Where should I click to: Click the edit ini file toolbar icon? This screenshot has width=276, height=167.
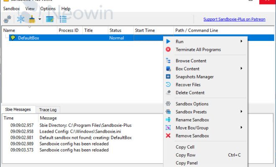(x=50, y=19)
